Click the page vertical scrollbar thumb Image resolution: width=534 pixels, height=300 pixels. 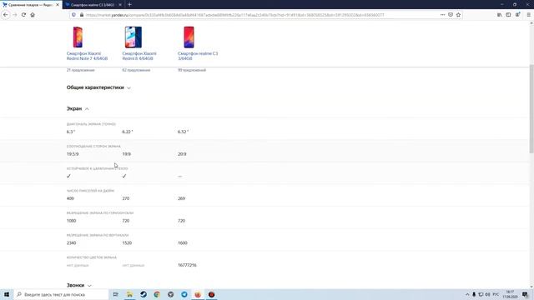[x=531, y=108]
